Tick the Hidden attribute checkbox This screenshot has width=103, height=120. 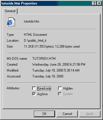pos(60,88)
